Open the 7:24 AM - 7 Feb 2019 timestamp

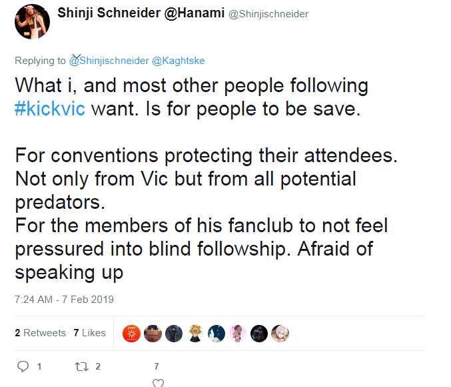(64, 300)
